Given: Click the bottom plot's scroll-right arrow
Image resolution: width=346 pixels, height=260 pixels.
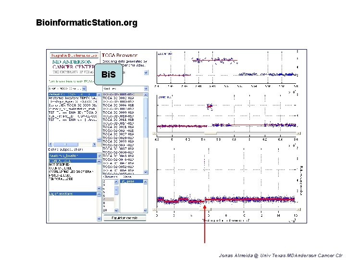Looking at the screenshot, I should coord(298,209).
